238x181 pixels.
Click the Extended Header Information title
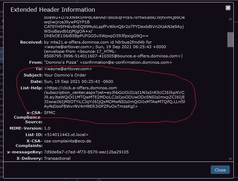[52, 10]
